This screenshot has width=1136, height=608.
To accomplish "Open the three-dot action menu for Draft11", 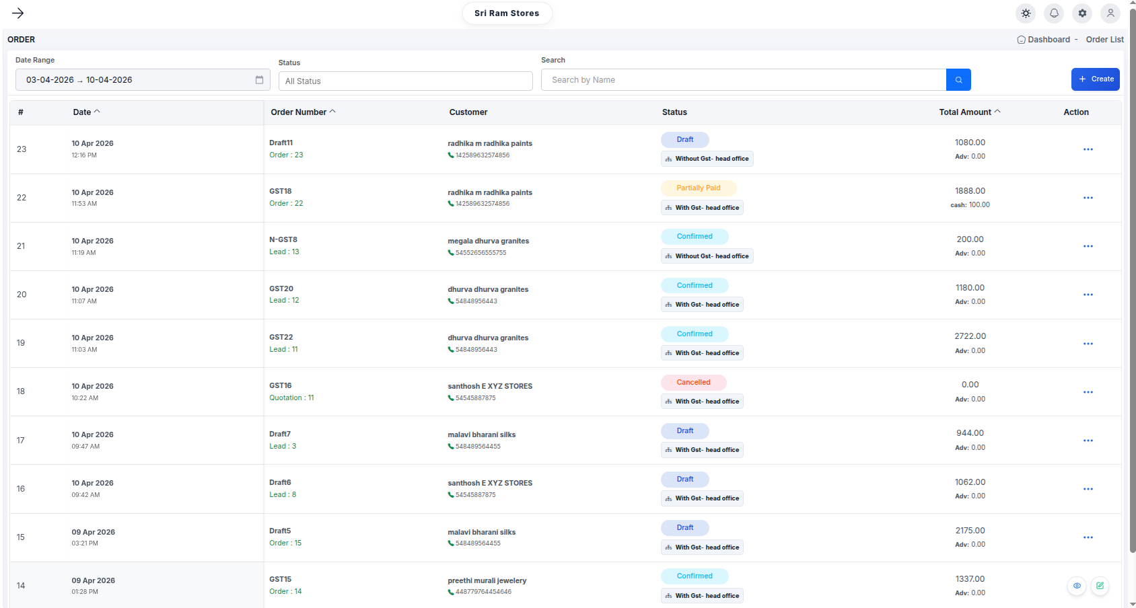I will [x=1088, y=149].
